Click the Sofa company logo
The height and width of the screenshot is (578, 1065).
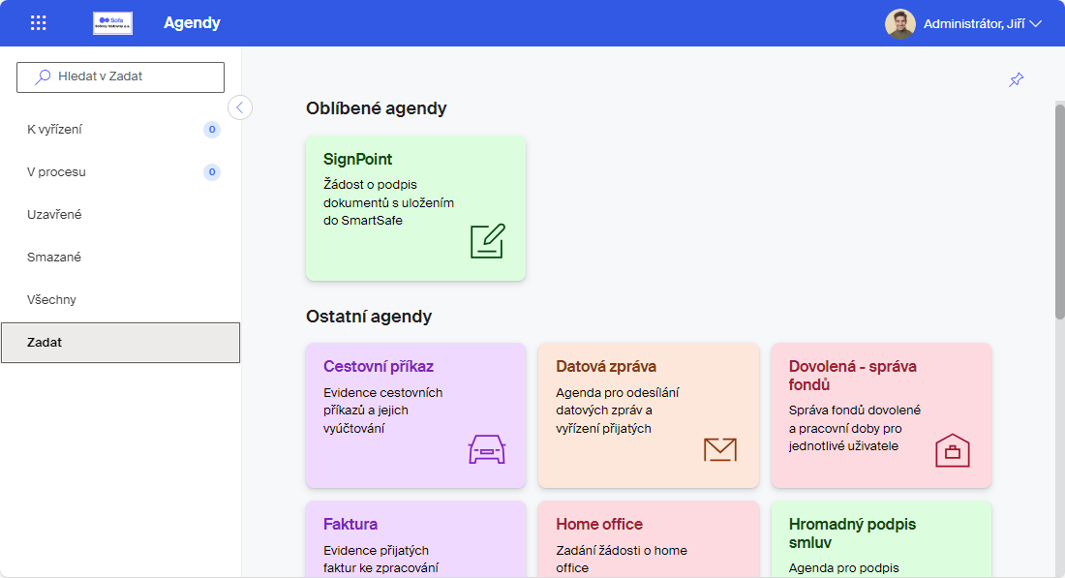(x=112, y=23)
